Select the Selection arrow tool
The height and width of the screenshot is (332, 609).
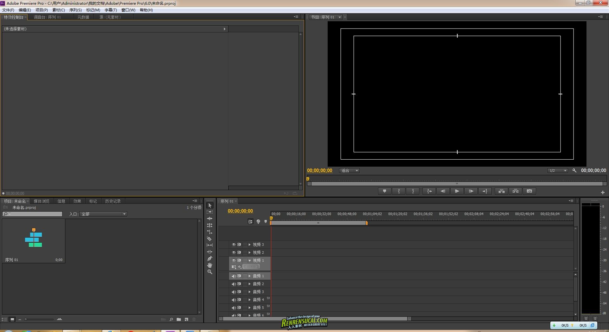coord(210,205)
